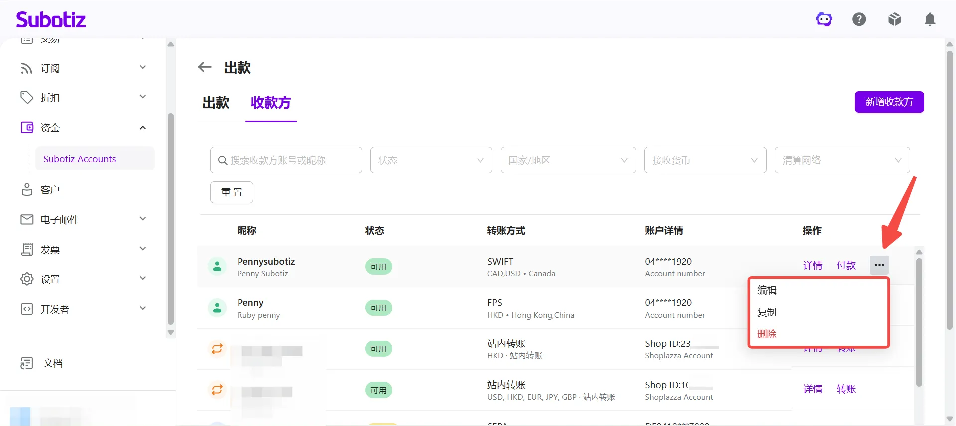The height and width of the screenshot is (426, 956).
Task: Click the Ruby penny subtitle text
Action: (x=259, y=315)
